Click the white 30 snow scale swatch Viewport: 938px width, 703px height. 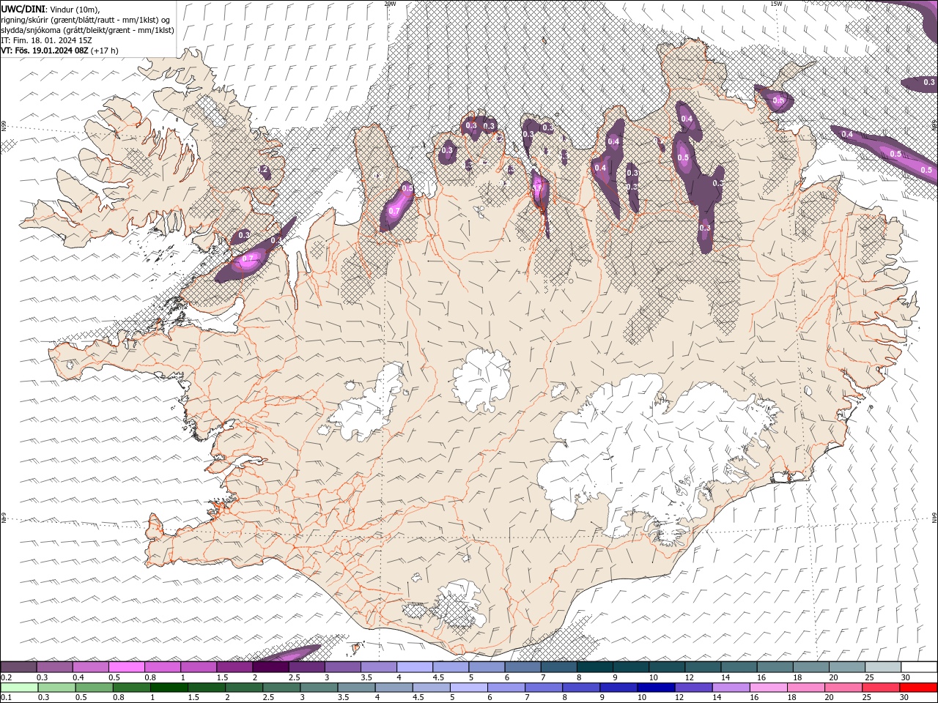point(919,667)
